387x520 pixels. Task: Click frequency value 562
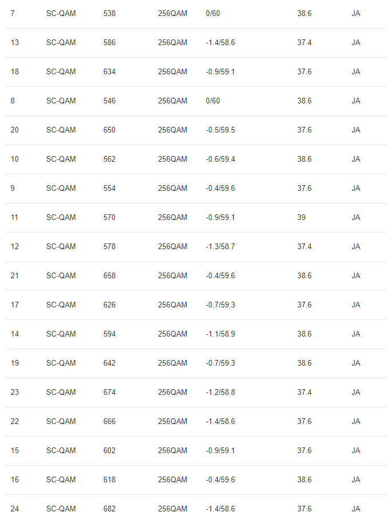point(109,159)
